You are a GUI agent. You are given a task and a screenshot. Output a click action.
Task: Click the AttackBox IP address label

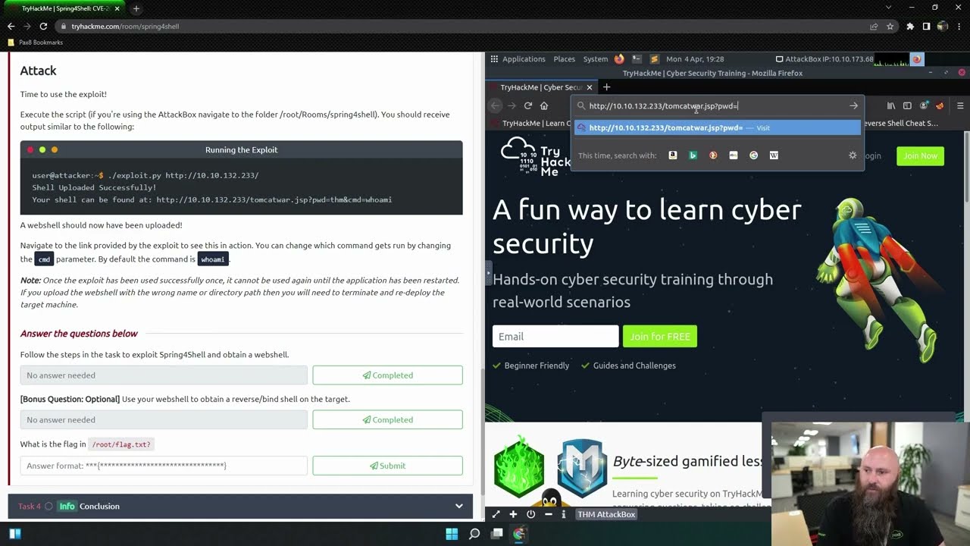824,59
